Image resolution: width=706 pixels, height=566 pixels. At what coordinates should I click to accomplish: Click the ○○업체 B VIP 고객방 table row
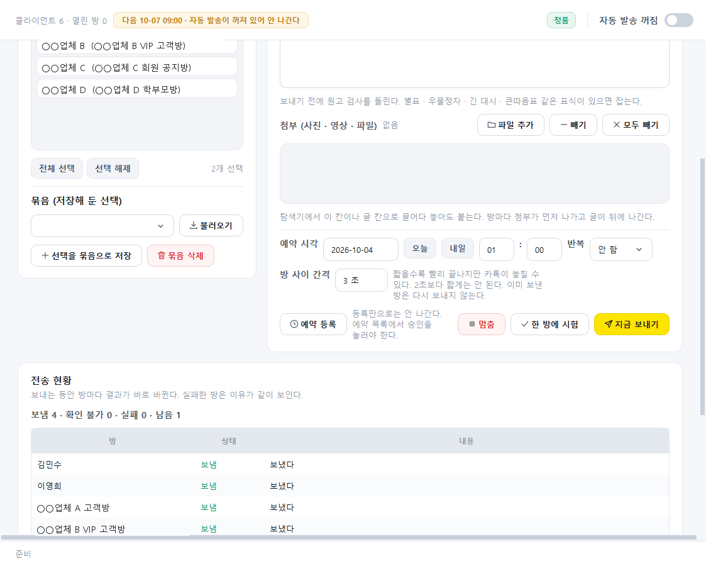click(350, 528)
